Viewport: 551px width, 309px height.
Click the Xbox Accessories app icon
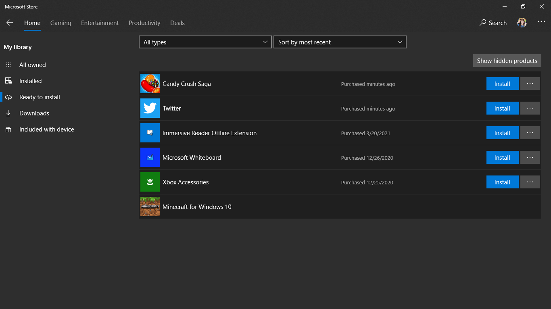150,182
